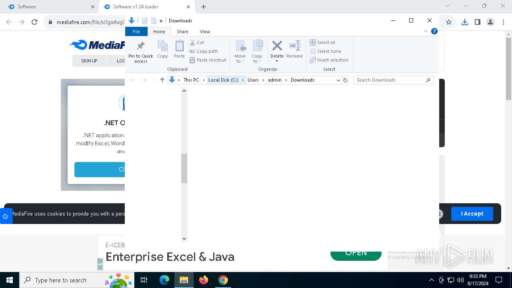Click Explorer Back navigation arrow

coord(133,80)
